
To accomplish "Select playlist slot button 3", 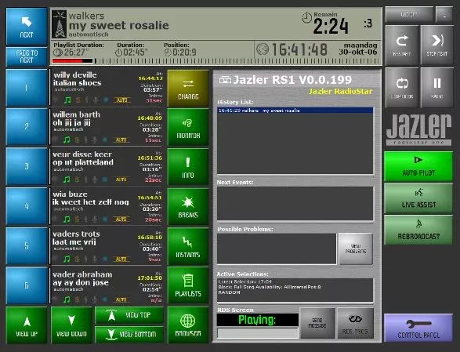I will [27, 166].
